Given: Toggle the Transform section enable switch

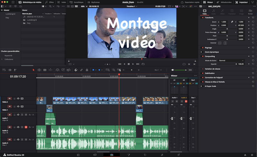Looking at the screenshot, I should (202, 18).
